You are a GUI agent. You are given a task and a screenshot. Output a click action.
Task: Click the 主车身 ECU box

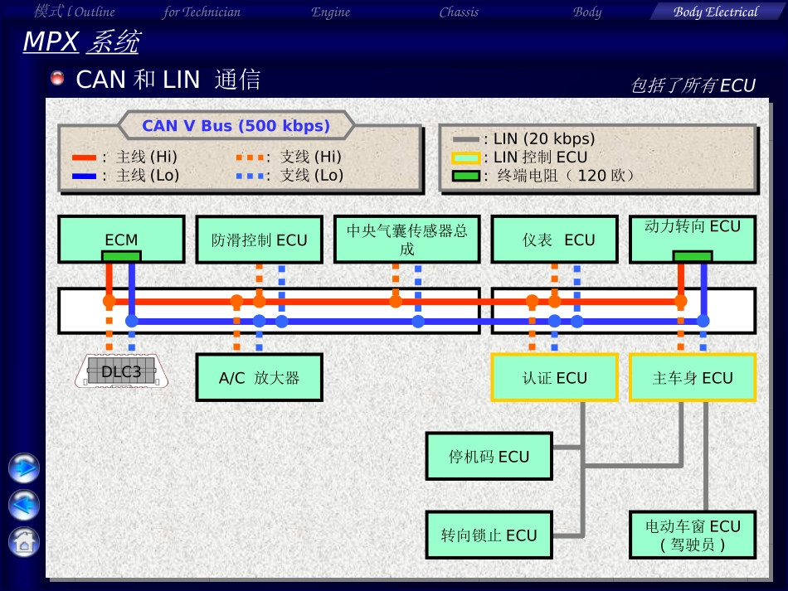click(693, 378)
